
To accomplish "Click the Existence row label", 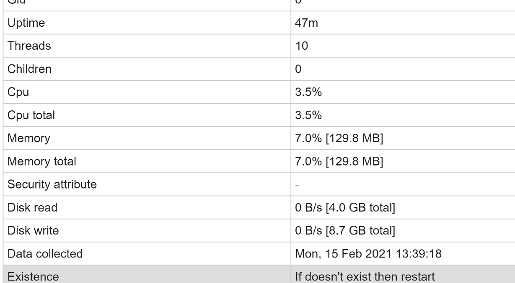I will coord(33,276).
